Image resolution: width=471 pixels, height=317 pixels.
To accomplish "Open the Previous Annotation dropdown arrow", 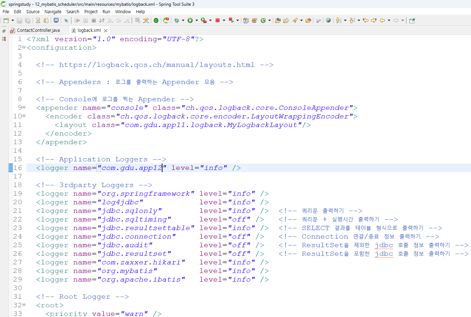I will click(359, 20).
